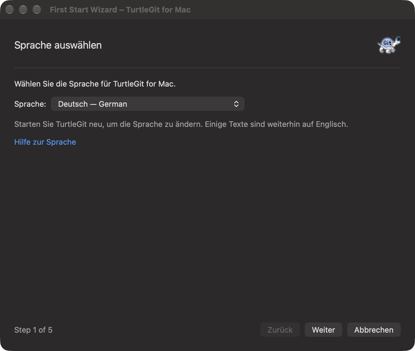
Task: Click the 'Sprache auswählen' heading
Action: [x=58, y=45]
